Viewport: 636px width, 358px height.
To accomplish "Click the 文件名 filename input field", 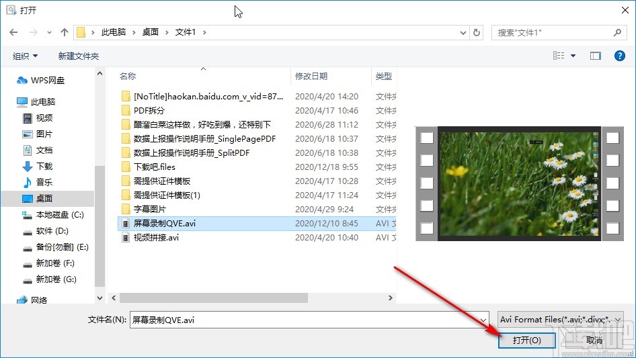I will tap(307, 320).
